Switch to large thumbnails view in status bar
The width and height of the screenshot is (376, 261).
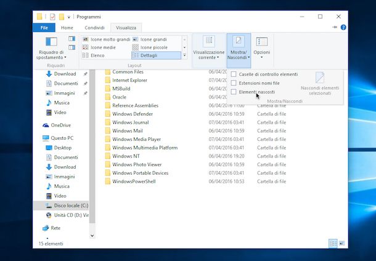tap(341, 244)
